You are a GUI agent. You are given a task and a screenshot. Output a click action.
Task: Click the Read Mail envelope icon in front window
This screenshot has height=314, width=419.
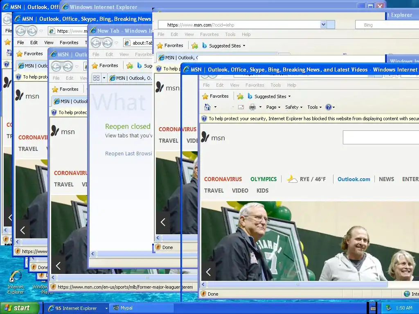coord(241,107)
